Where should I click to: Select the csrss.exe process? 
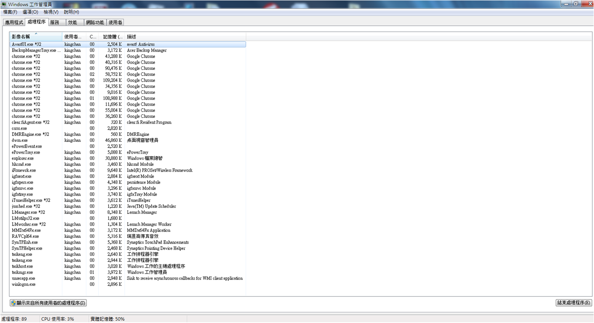click(x=128, y=128)
